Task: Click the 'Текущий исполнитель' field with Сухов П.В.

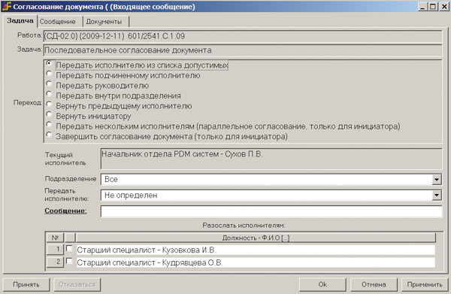Action: tap(271, 159)
